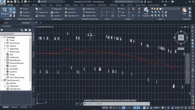This screenshot has height=110, width=195.
Task: Toggle Ortho mode in status bar
Action: tap(120, 108)
